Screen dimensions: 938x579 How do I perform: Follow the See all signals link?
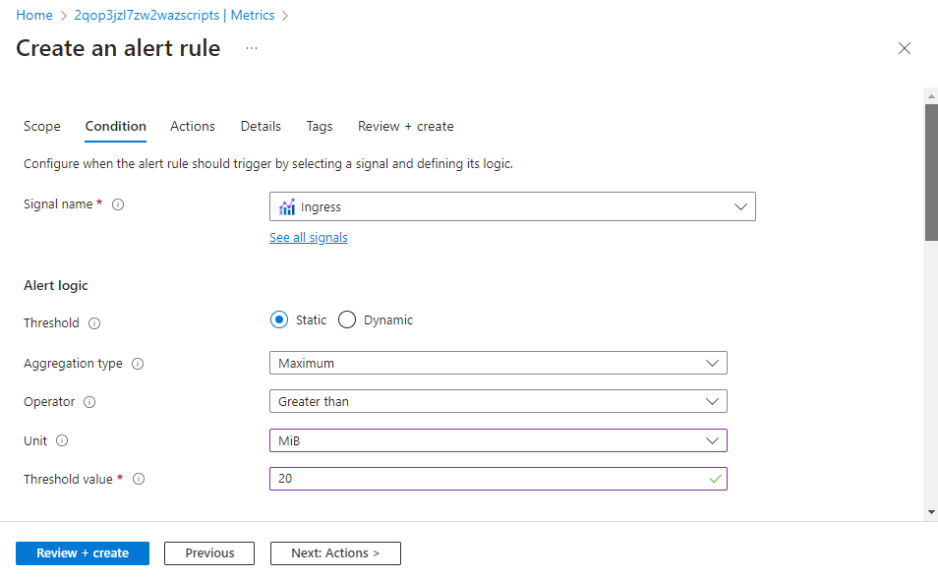click(308, 238)
